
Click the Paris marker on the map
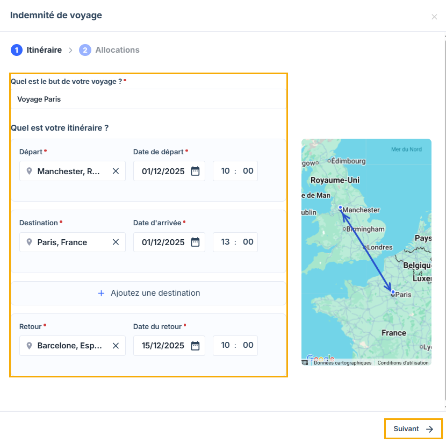(x=393, y=292)
